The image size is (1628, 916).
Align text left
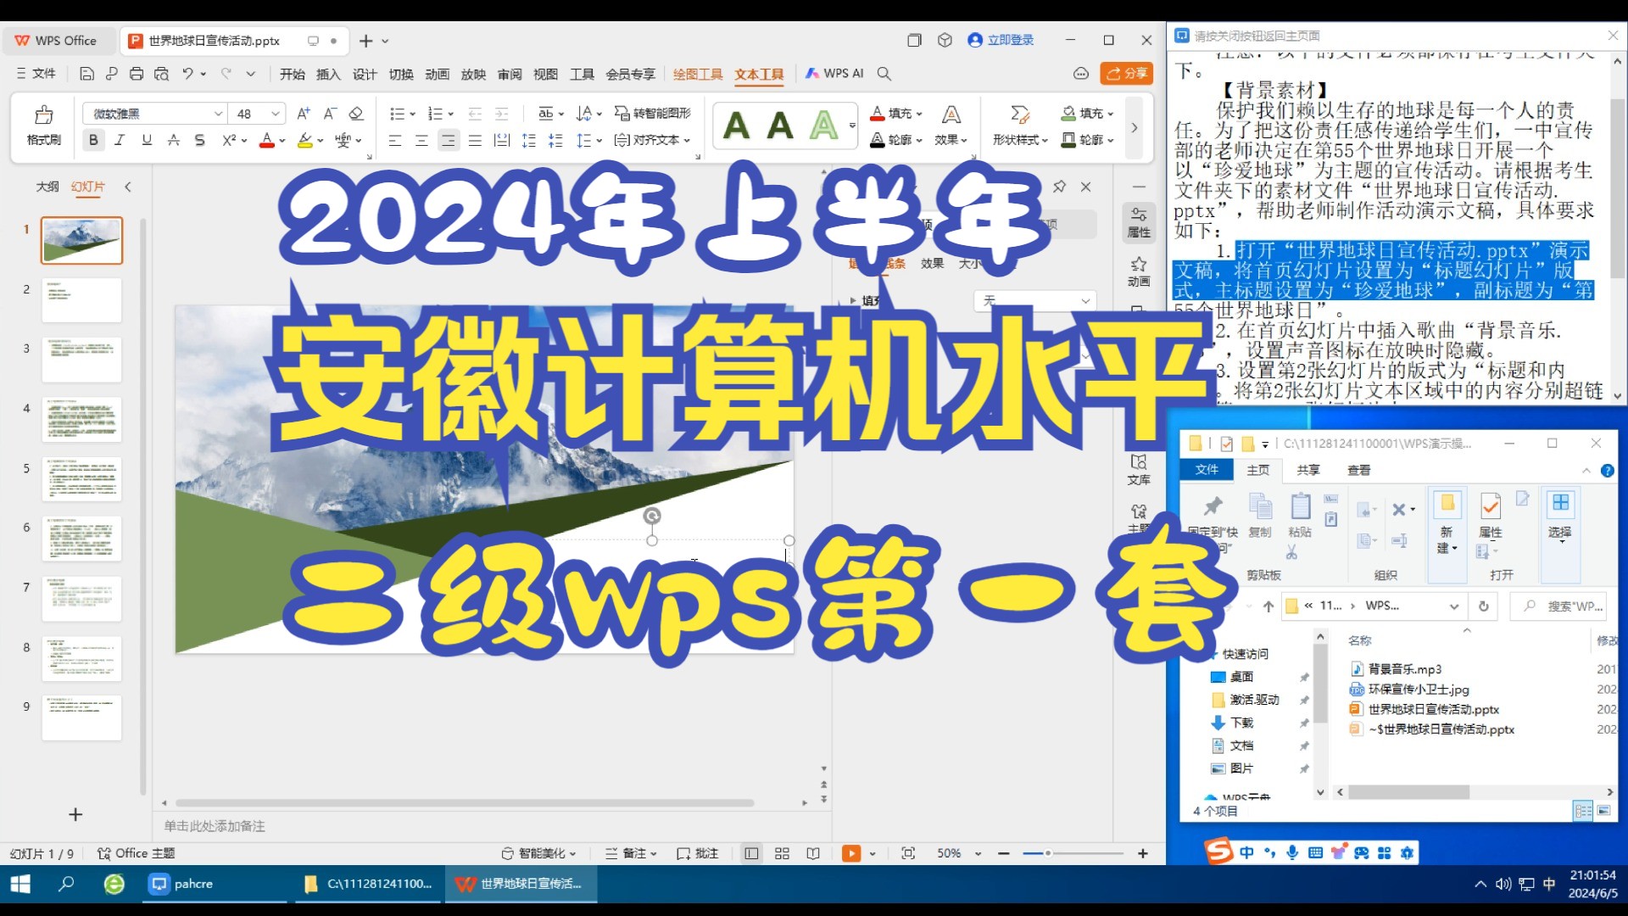(394, 140)
